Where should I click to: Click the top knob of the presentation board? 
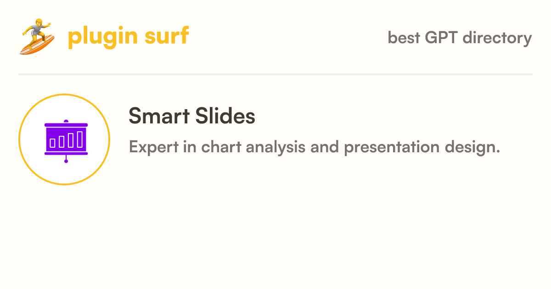[x=66, y=121]
